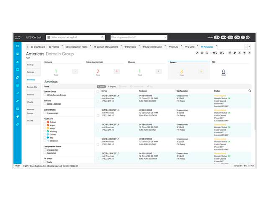269x201 pixels.
Task: Click the third blue sidebar icon
Action: pos(18,62)
